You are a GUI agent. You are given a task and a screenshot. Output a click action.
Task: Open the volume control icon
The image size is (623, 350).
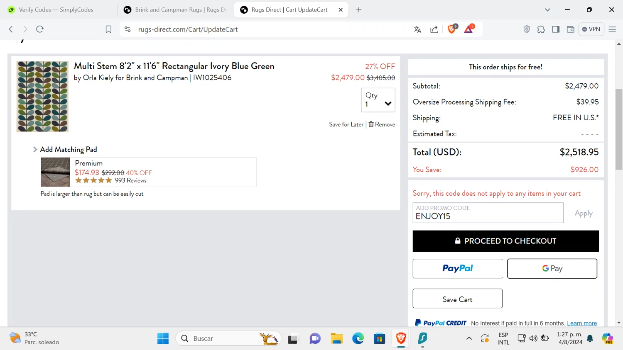(533, 338)
